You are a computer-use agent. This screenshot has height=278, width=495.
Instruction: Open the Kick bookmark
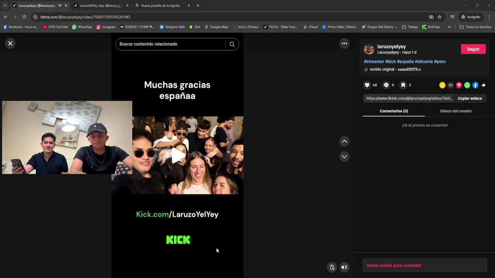click(x=195, y=27)
